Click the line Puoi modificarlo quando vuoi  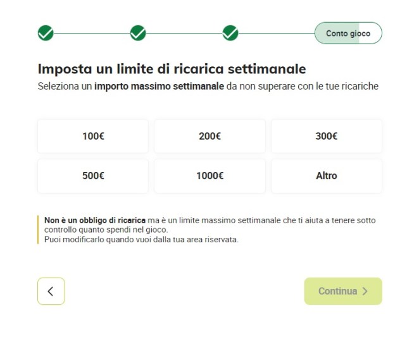141,240
